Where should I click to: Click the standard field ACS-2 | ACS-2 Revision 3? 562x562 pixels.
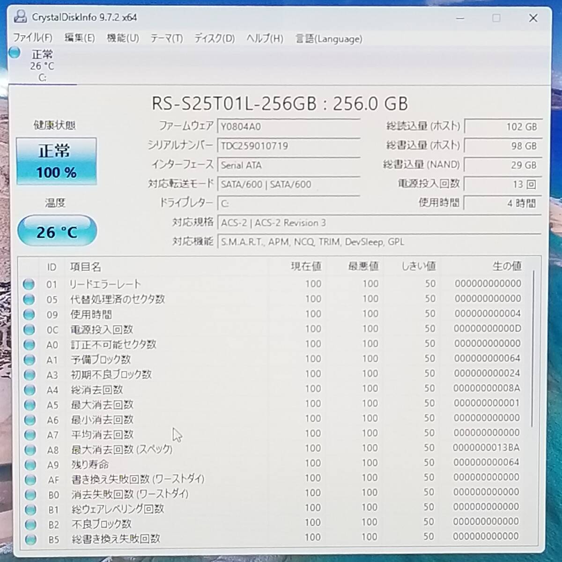click(379, 222)
